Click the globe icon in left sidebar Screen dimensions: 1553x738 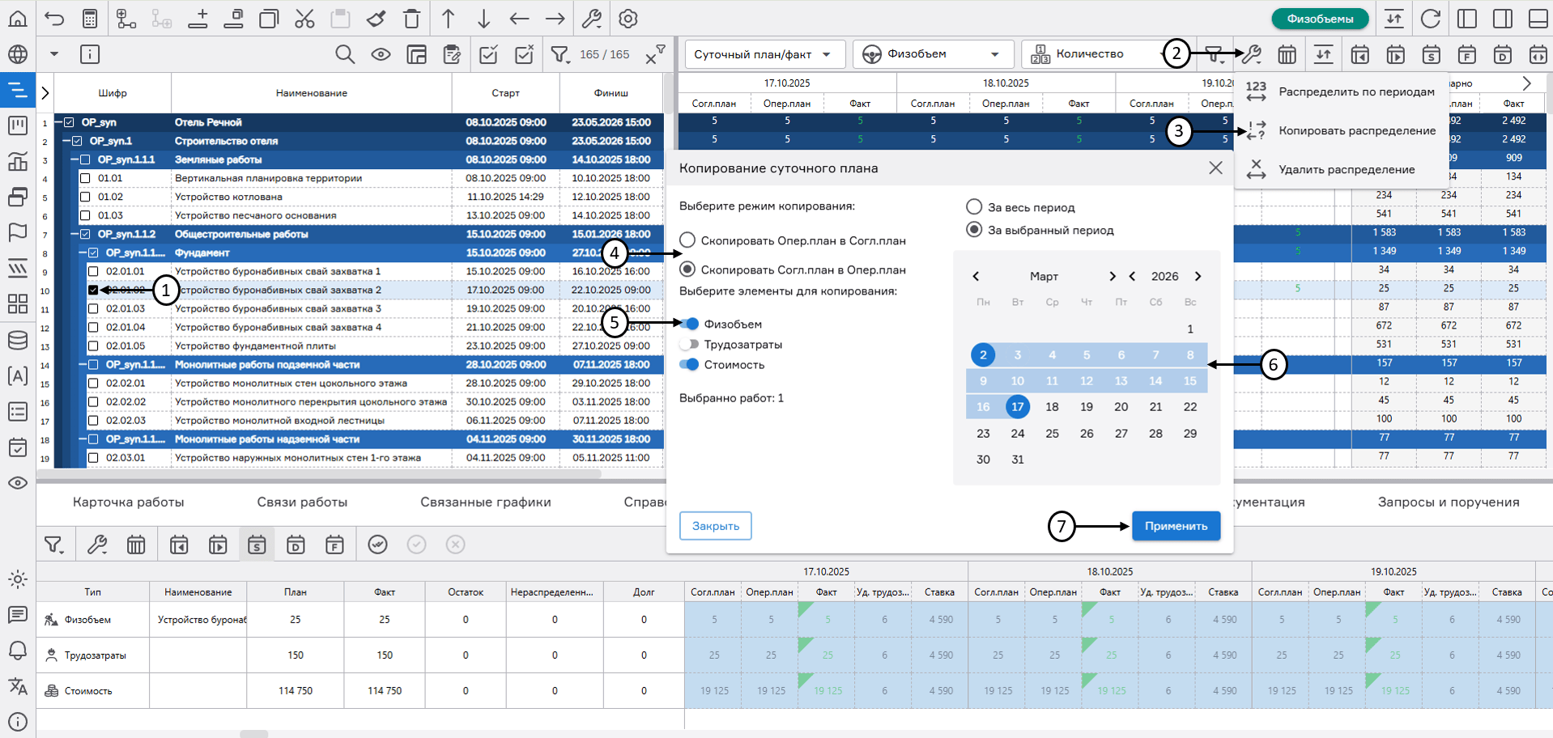18,54
